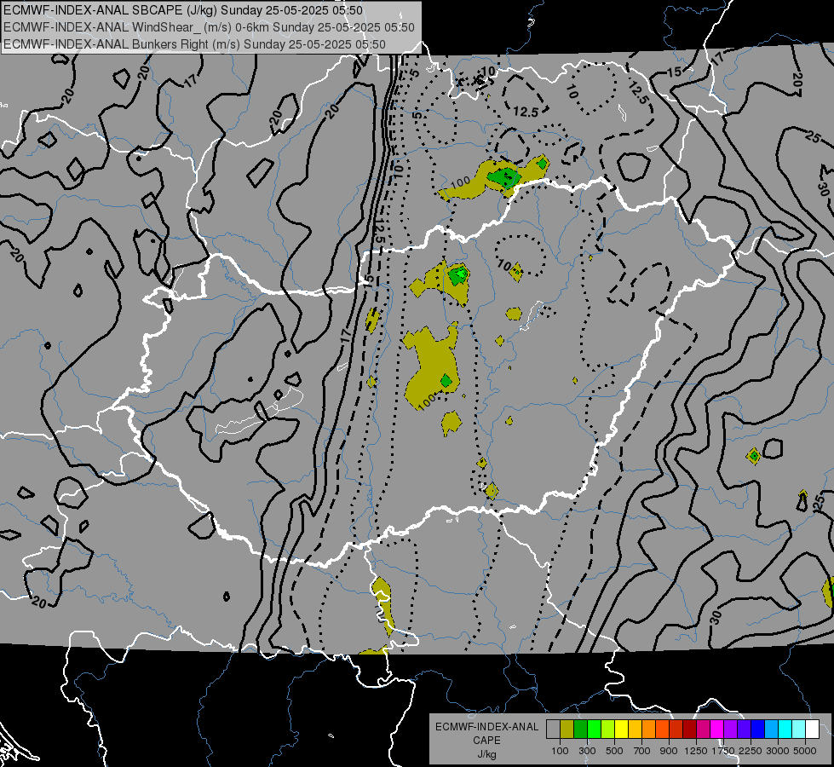834x767 pixels.
Task: Select the bright green legend swatch
Action: click(594, 729)
